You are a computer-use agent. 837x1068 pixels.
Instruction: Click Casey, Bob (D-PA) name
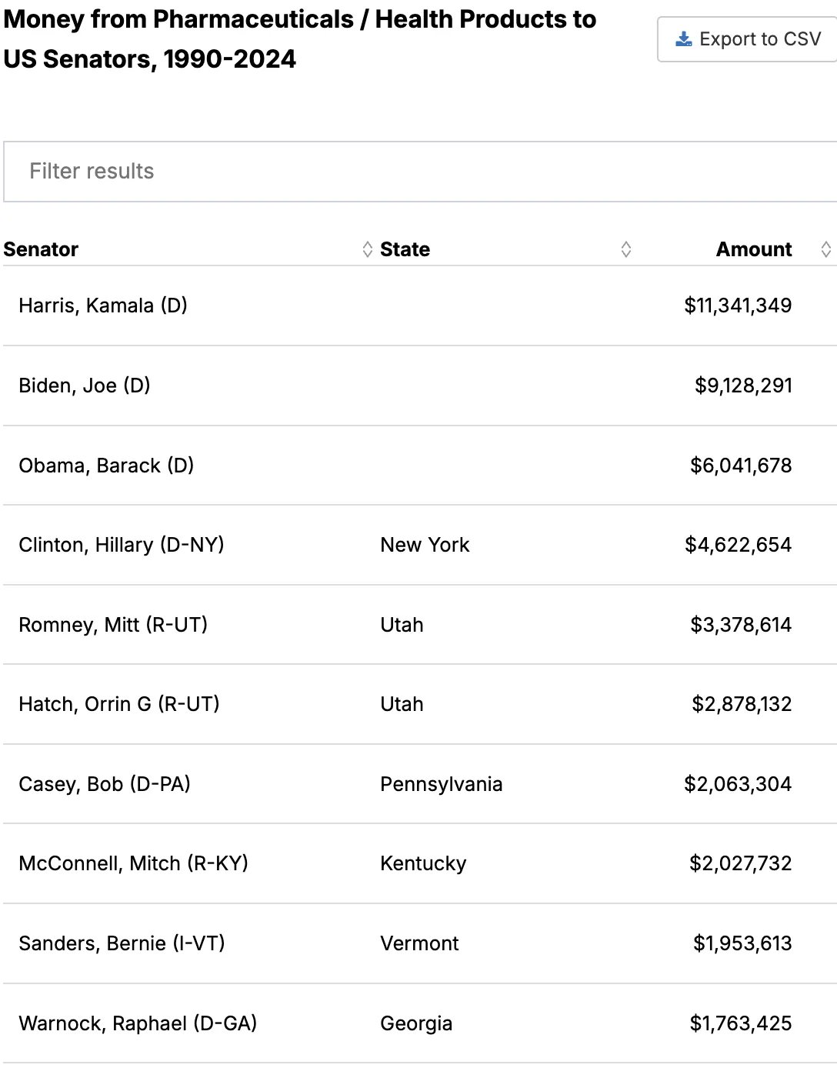click(x=105, y=784)
